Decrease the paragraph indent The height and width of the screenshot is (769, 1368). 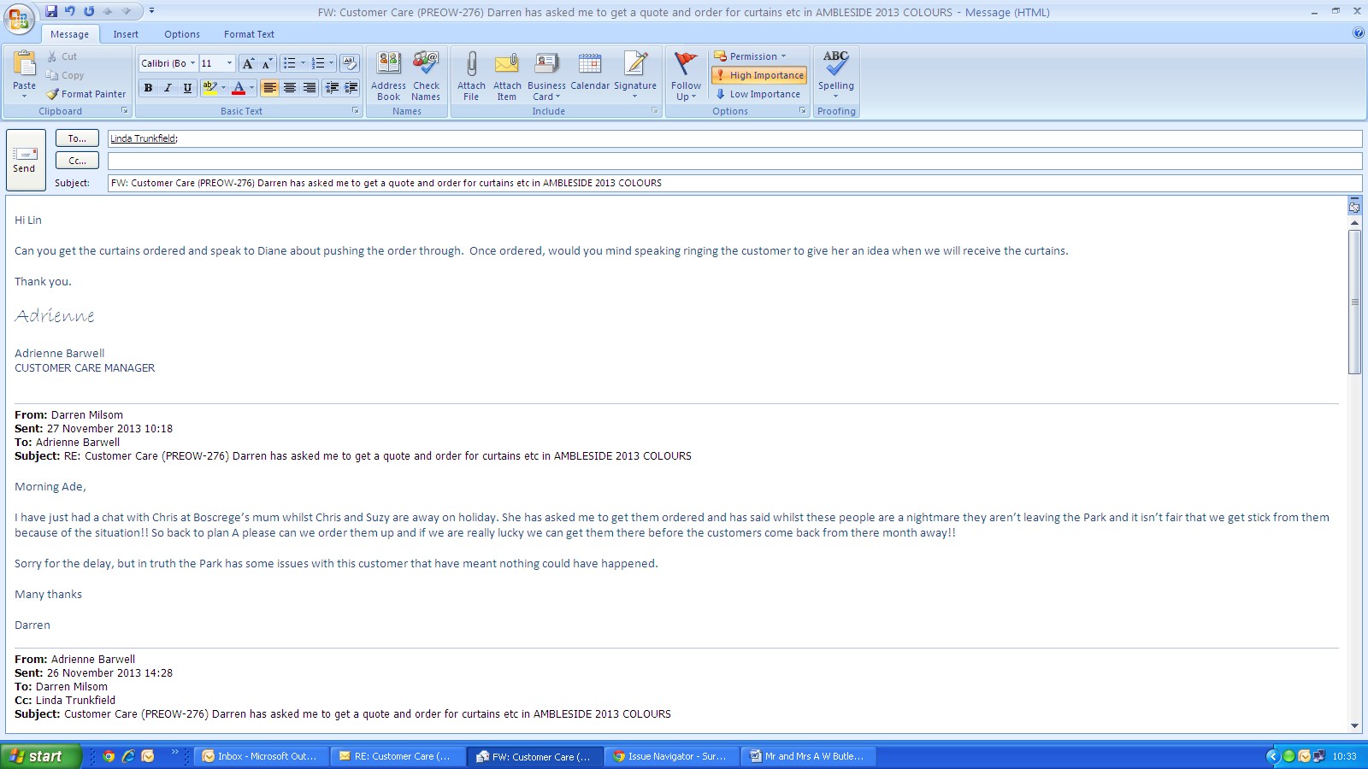[x=332, y=88]
